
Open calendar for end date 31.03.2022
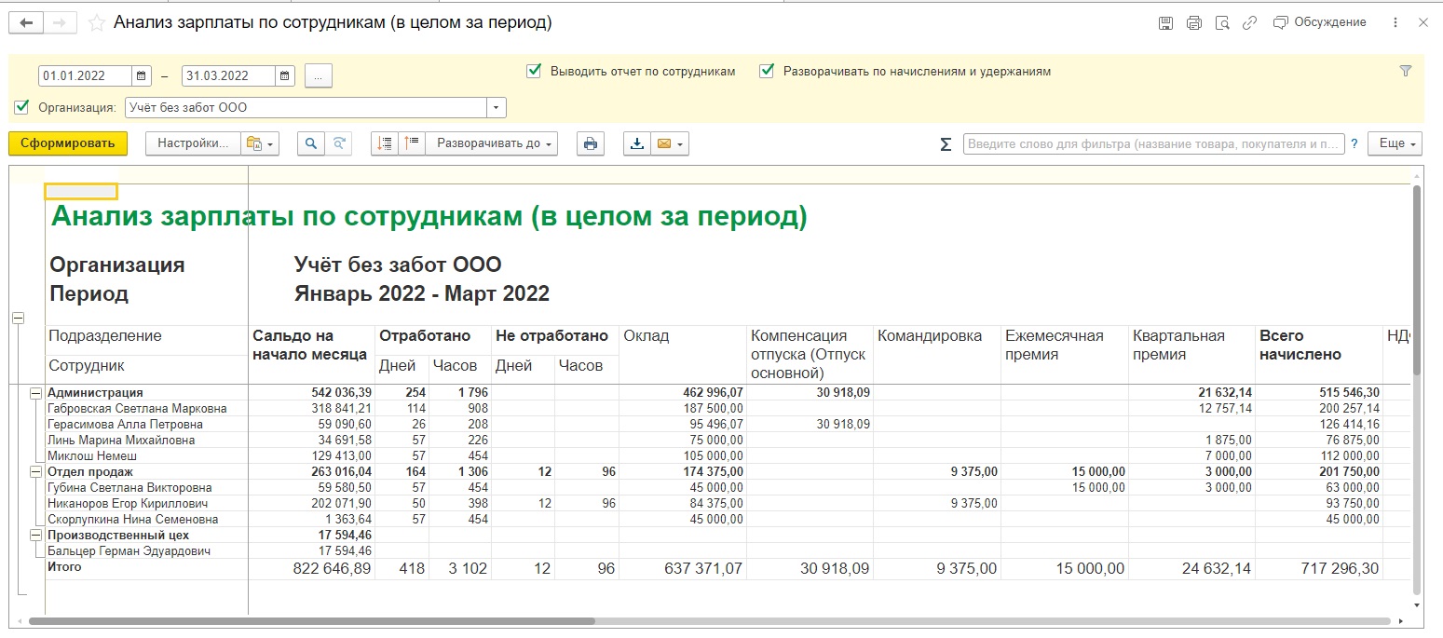click(285, 76)
